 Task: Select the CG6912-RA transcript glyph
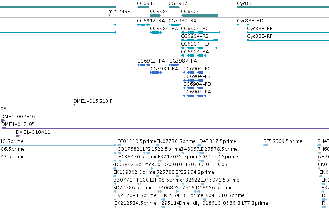(x=143, y=25)
